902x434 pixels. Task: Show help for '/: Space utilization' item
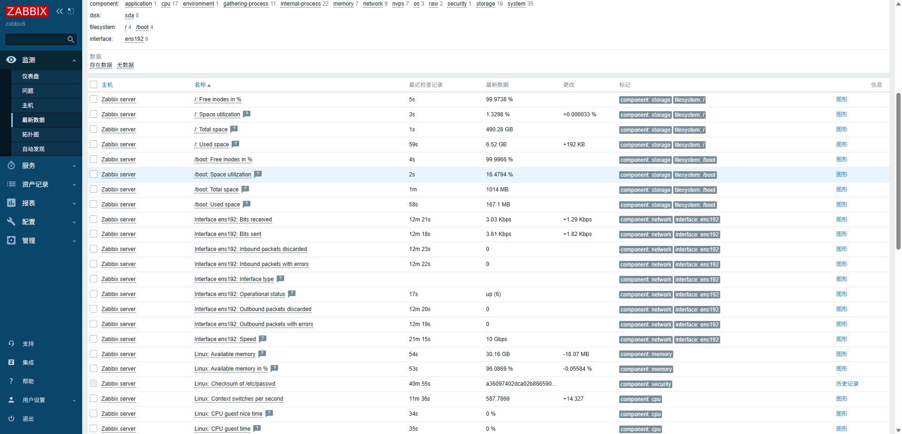247,114
